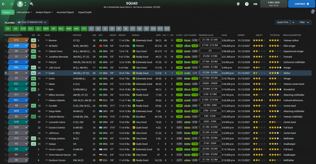Viewport: 316px width, 164px height.
Task: Expand the Copy of Selection Info view dropdown
Action: pyautogui.click(x=32, y=22)
